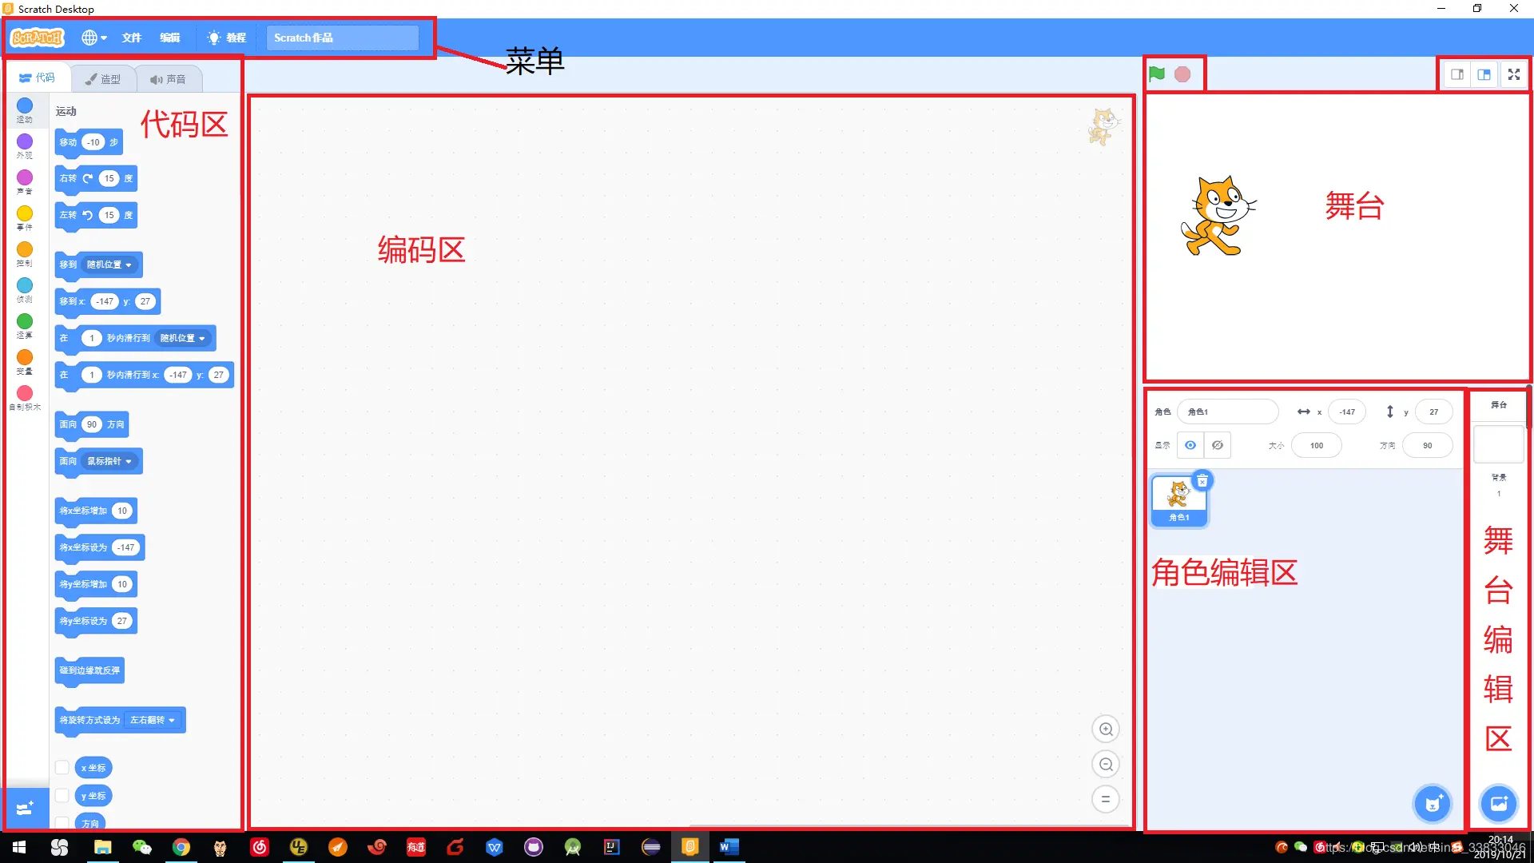Click the green flag to run
The width and height of the screenshot is (1534, 863).
pos(1156,74)
